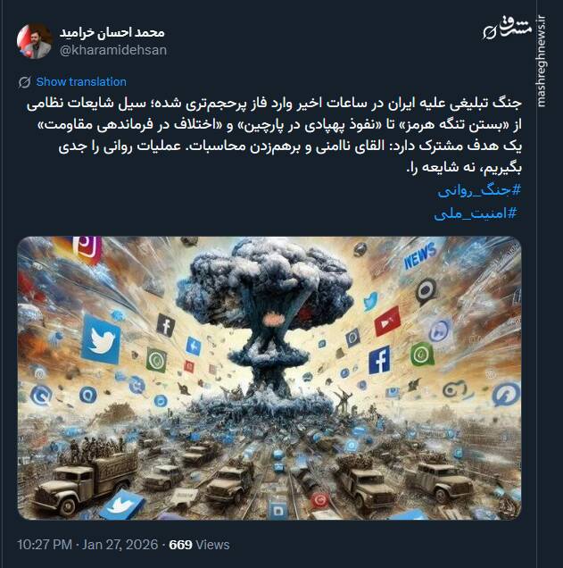Click the Show translation link

coord(81,82)
